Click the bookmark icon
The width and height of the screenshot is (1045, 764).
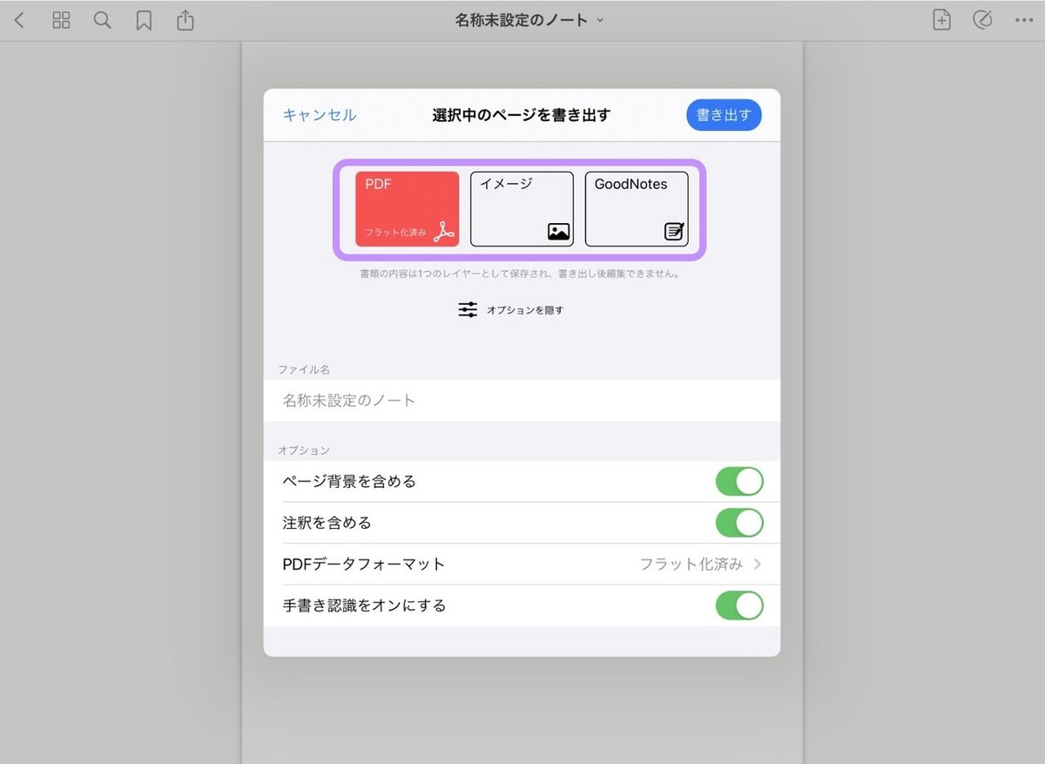pos(144,19)
